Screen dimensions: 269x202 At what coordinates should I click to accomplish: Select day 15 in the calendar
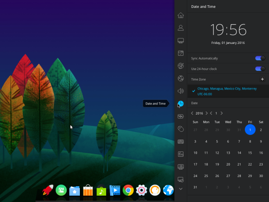(x=250, y=153)
